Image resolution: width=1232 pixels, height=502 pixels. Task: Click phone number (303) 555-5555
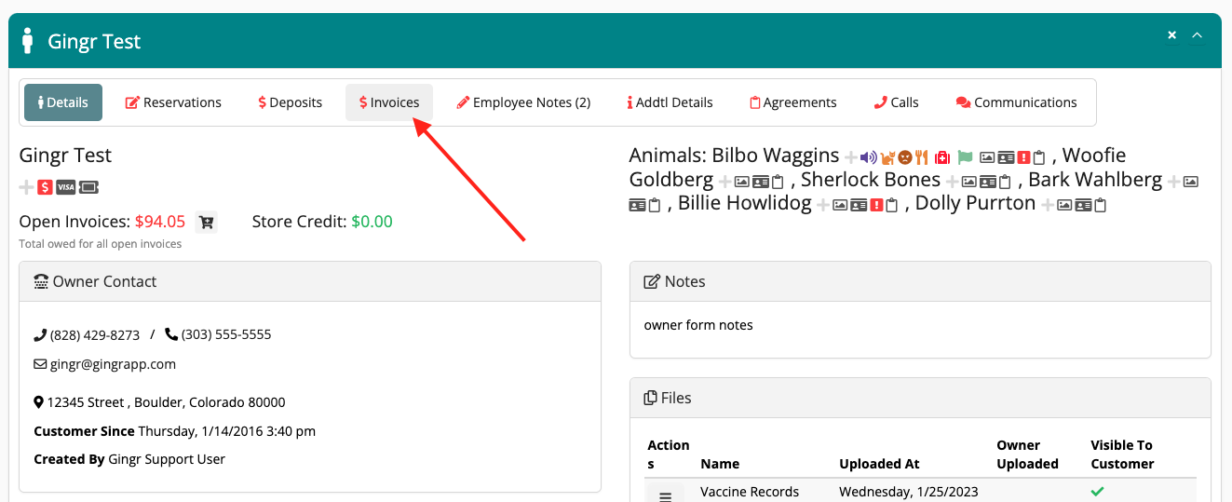226,334
